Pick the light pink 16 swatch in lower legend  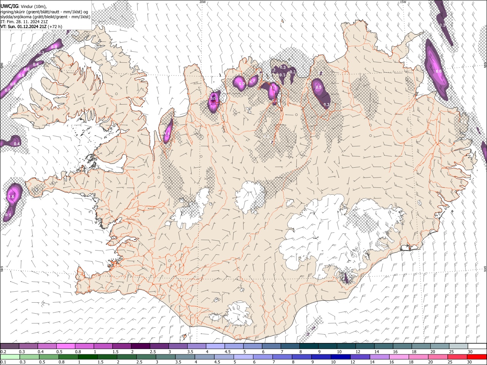pos(399,357)
